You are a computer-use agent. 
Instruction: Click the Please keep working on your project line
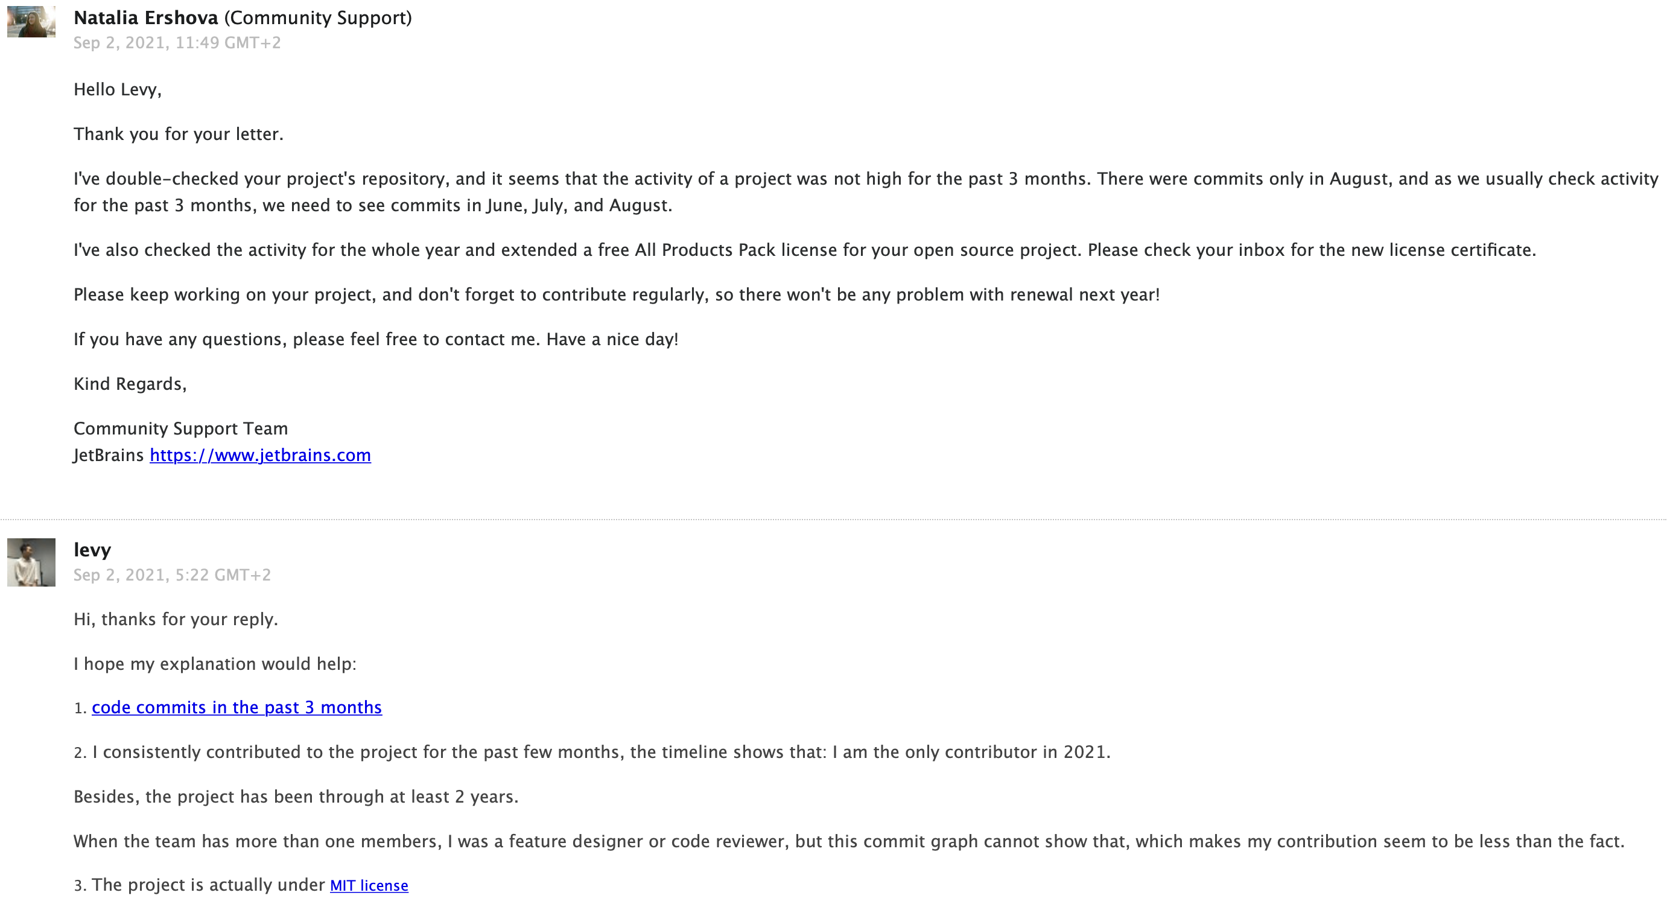(616, 295)
